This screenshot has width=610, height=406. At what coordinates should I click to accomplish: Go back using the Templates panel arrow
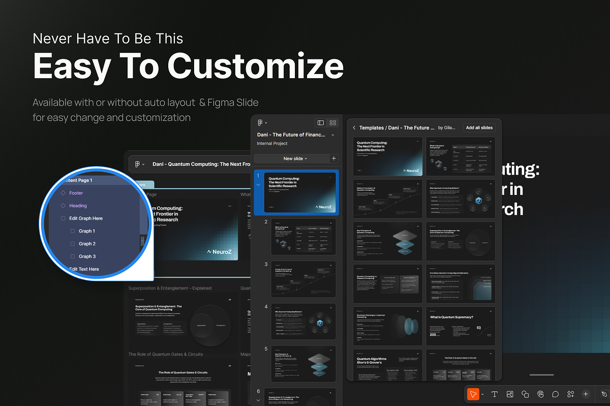(x=354, y=128)
